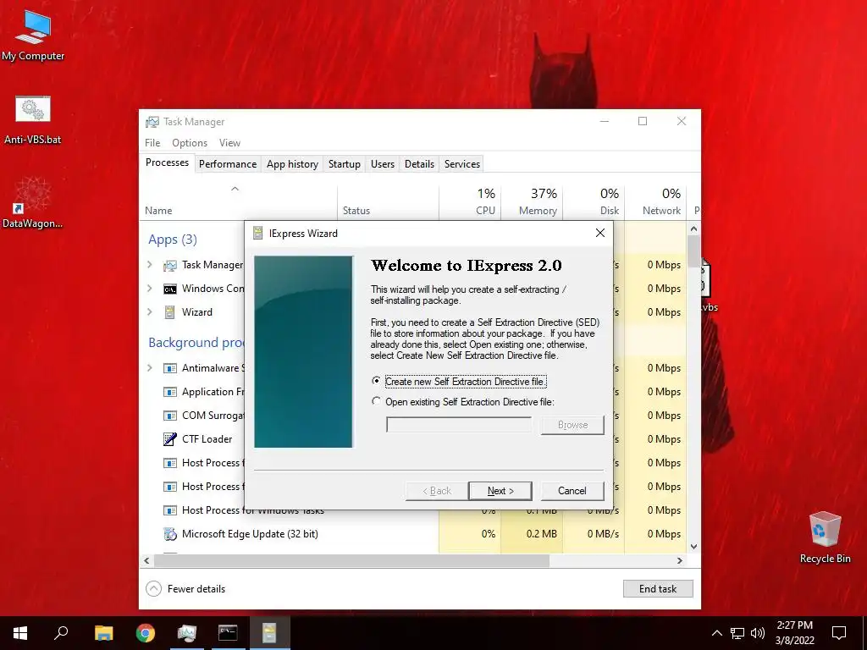Open the File menu in Task Manager
Viewport: 867px width, 650px height.
tap(152, 142)
